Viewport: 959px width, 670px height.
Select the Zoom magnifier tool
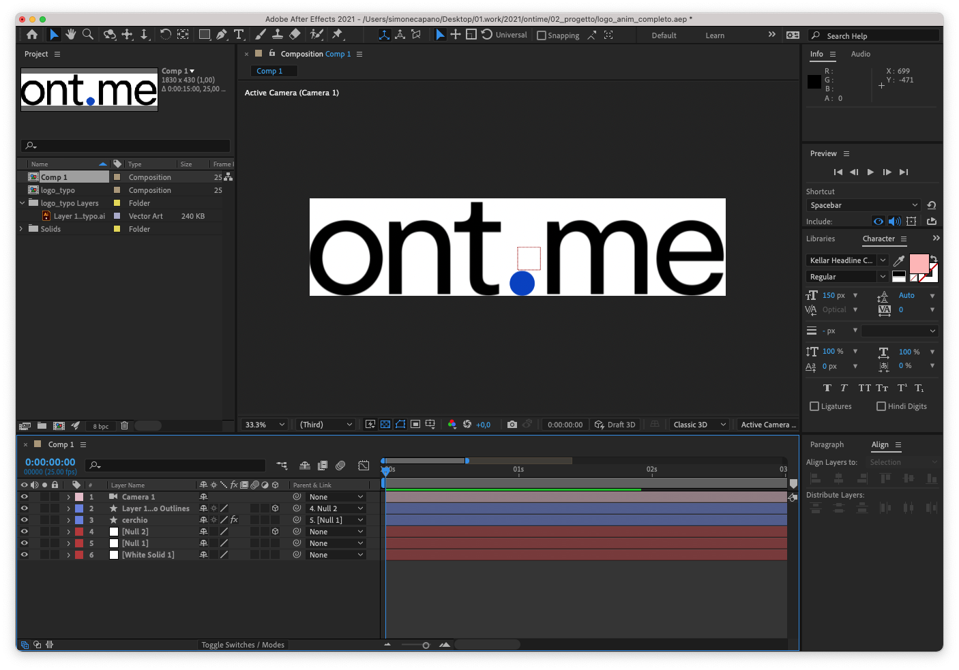88,34
